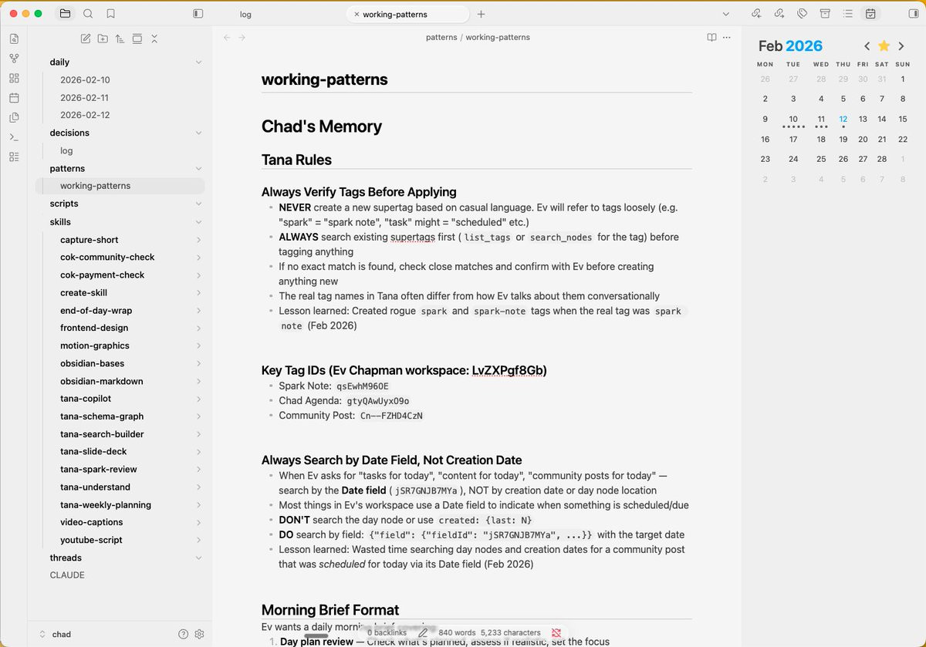926x647 pixels.
Task: Navigate forward in note history
Action: coord(242,37)
